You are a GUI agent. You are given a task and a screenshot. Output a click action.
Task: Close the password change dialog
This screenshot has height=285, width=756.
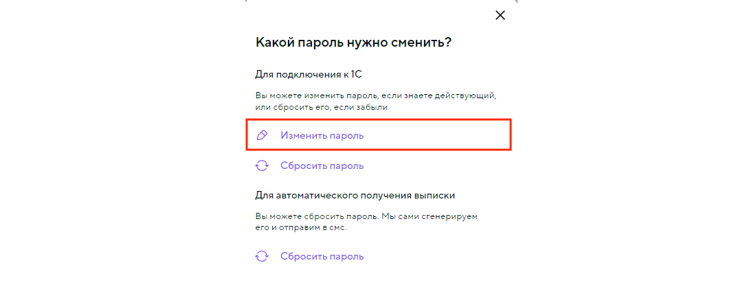tap(500, 15)
